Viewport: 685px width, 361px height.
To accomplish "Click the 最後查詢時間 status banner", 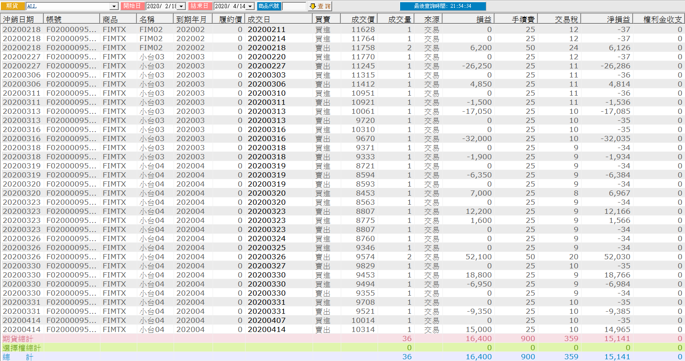I will pos(443,6).
